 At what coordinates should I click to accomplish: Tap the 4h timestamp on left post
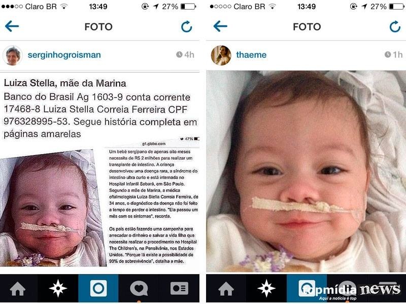(185, 55)
